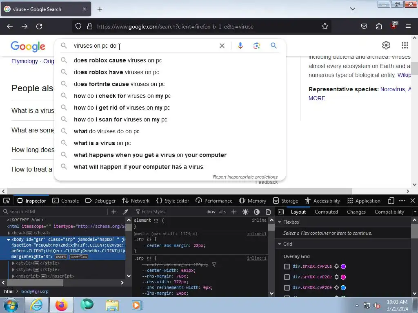Toggle the .cls class panel
418x313 pixels.
click(222, 212)
